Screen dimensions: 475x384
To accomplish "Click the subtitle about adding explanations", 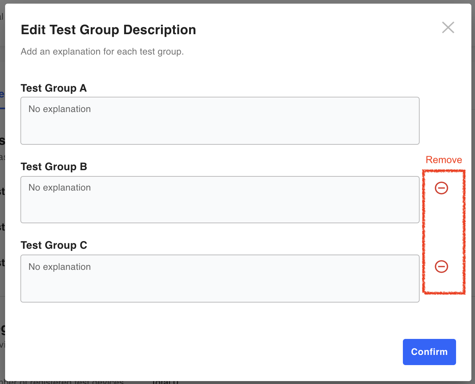I will click(102, 52).
